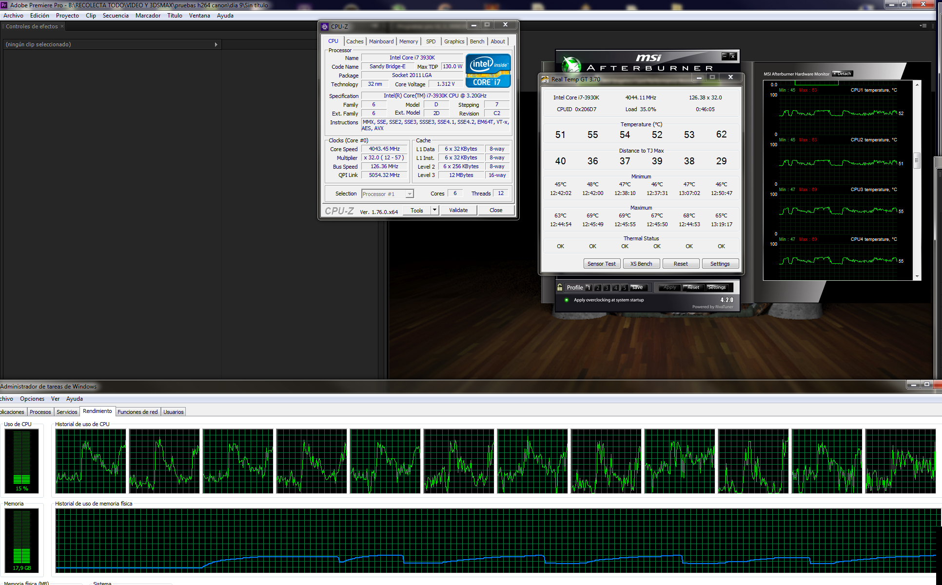
Task: Detach the Afterburner Hardware Monitor
Action: (842, 74)
